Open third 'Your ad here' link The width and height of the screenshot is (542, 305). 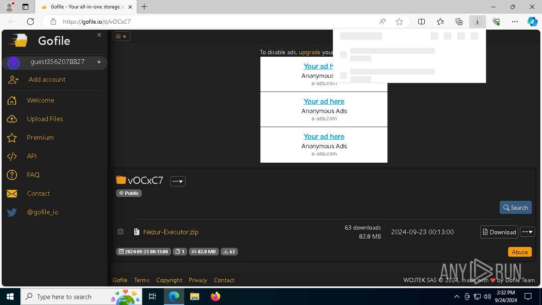[324, 136]
